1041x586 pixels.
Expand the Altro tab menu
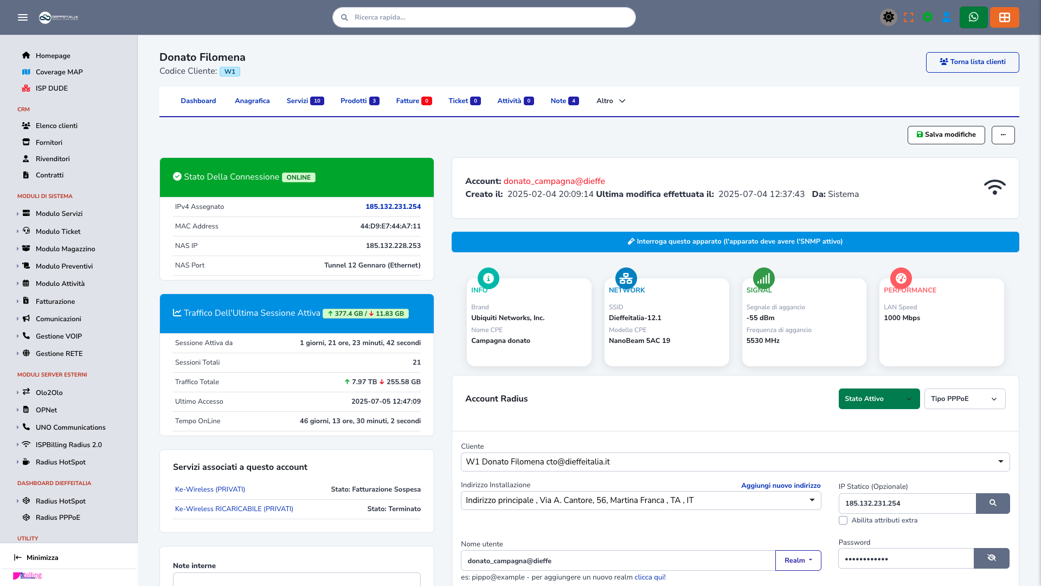point(611,101)
